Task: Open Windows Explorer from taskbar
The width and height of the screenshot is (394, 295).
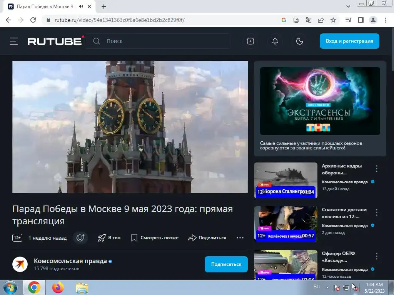Action: [82, 288]
